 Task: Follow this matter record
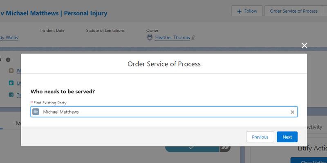pos(247,11)
